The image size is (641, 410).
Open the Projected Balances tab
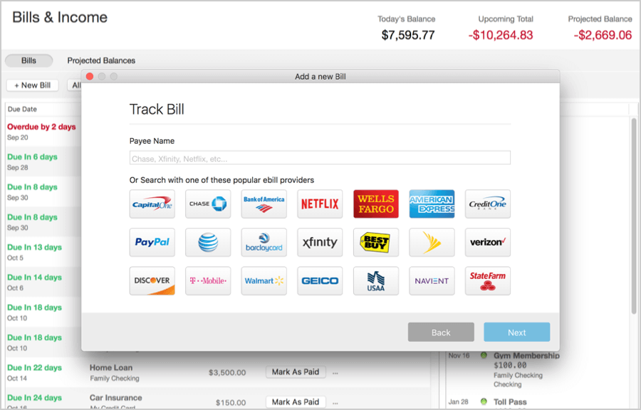click(101, 61)
